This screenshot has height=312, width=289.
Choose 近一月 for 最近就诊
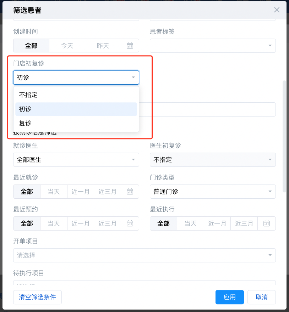(x=81, y=192)
